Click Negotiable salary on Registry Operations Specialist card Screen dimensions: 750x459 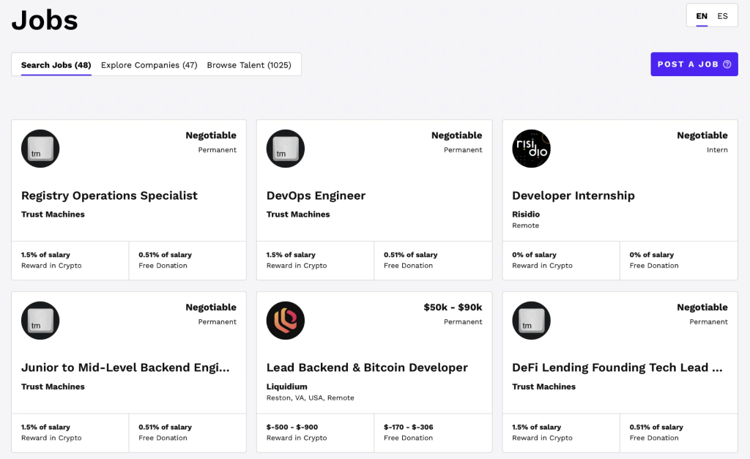tap(211, 135)
